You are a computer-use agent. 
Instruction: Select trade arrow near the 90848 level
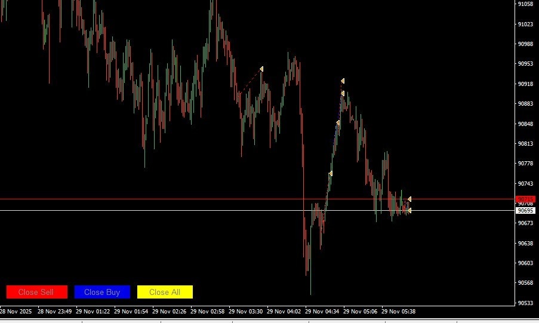[x=338, y=123]
